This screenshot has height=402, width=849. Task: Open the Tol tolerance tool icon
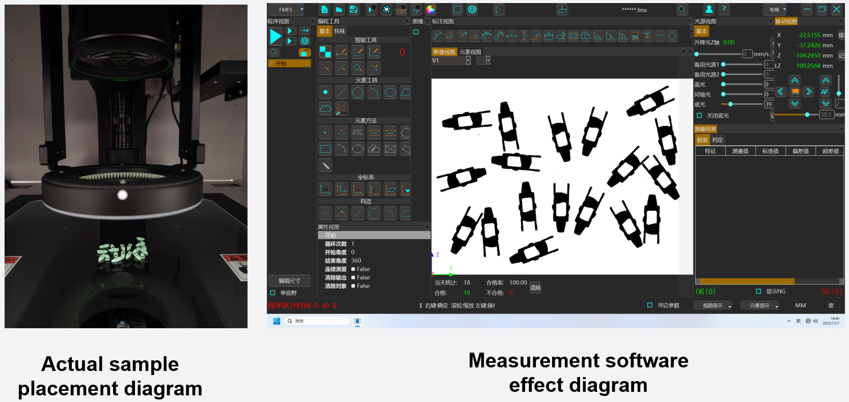(416, 10)
